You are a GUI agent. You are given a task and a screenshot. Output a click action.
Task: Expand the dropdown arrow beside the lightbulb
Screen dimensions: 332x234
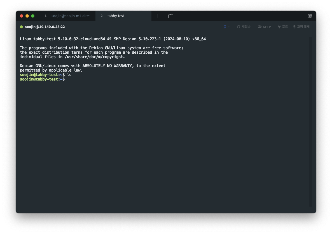(229, 27)
